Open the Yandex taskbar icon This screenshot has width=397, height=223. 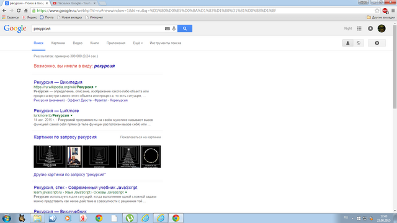pos(83,218)
